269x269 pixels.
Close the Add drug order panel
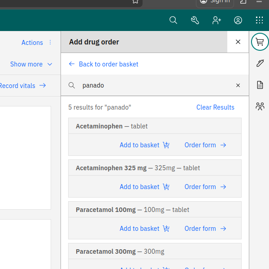[x=238, y=42]
